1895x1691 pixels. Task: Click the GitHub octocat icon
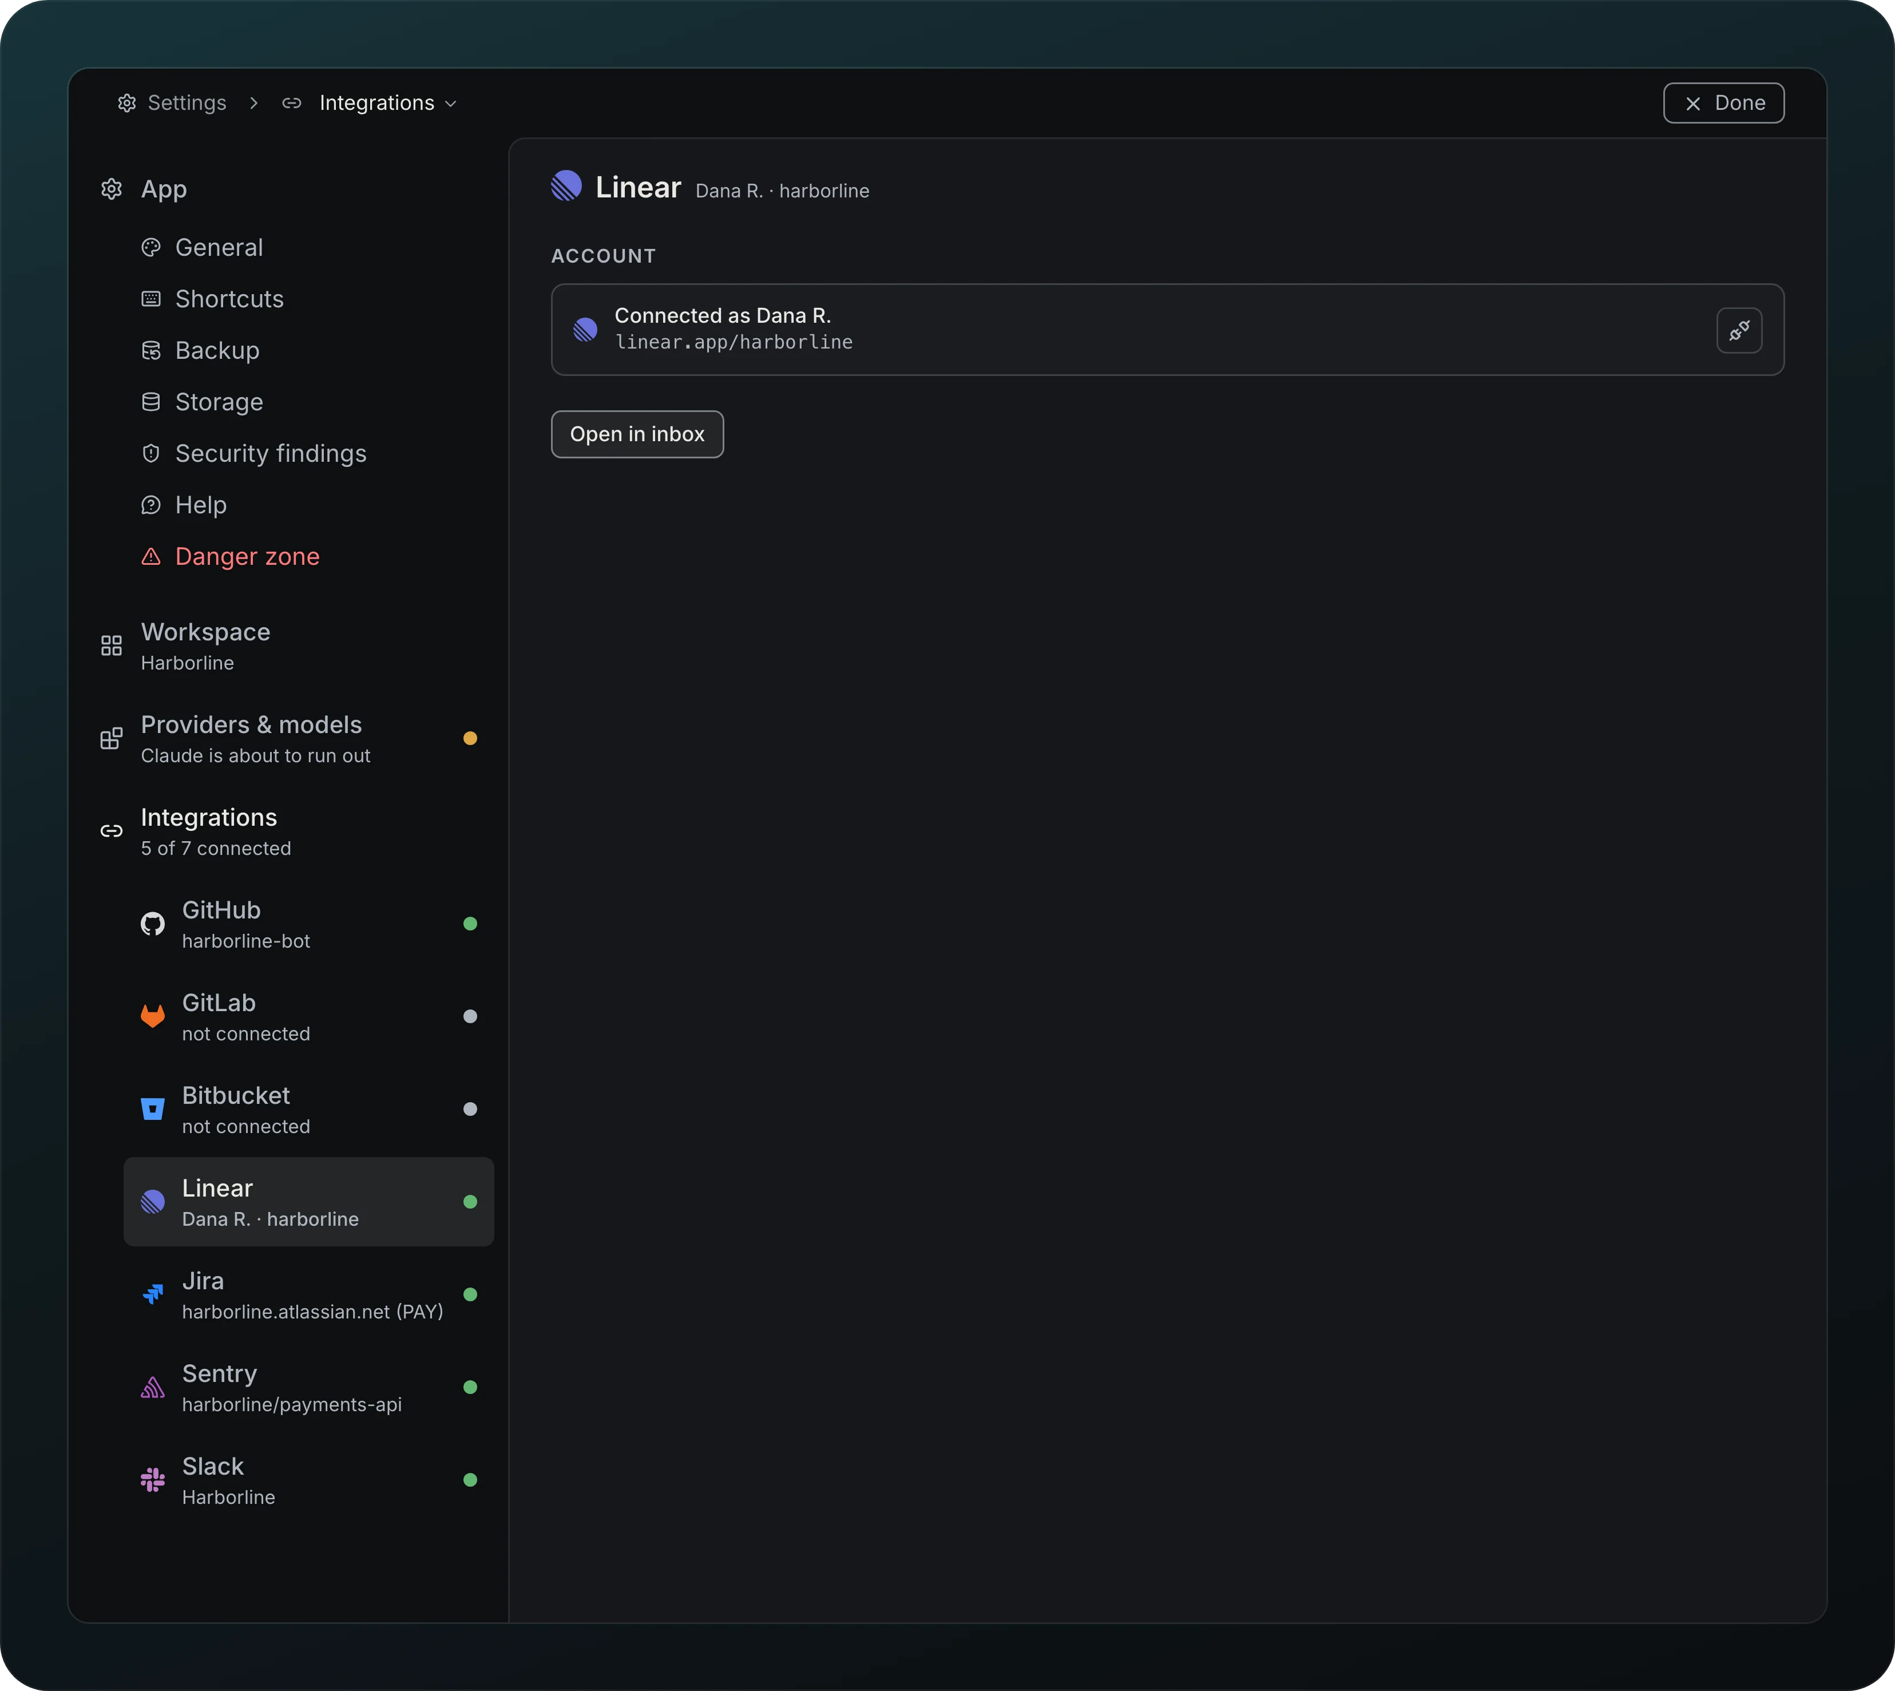click(x=152, y=924)
